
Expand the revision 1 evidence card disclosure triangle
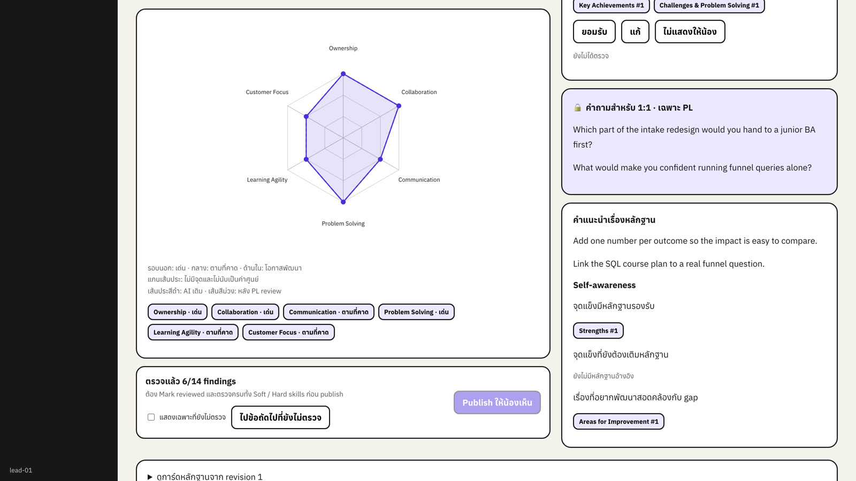click(x=150, y=477)
